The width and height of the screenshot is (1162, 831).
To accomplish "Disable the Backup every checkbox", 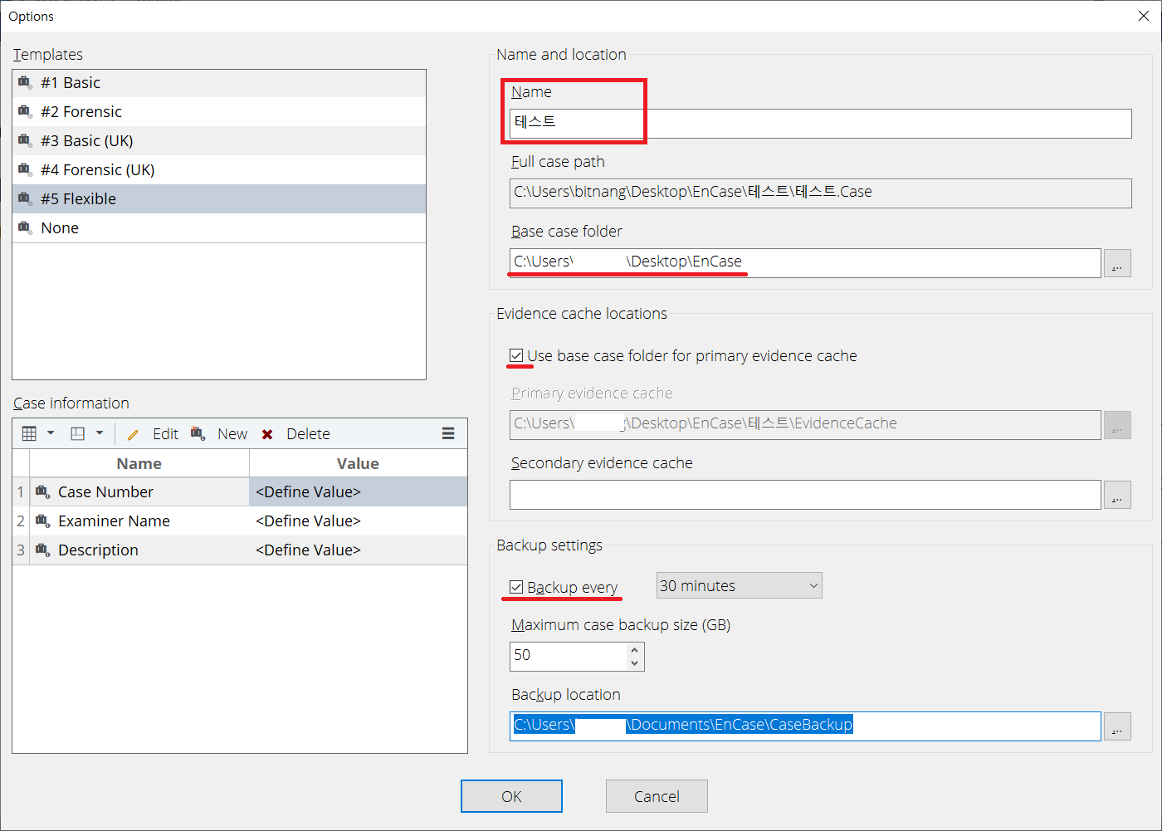I will 516,588.
